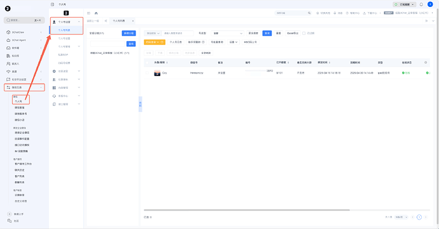Open the orange scan-login dropdown button
This screenshot has height=229, width=439.
(x=155, y=42)
